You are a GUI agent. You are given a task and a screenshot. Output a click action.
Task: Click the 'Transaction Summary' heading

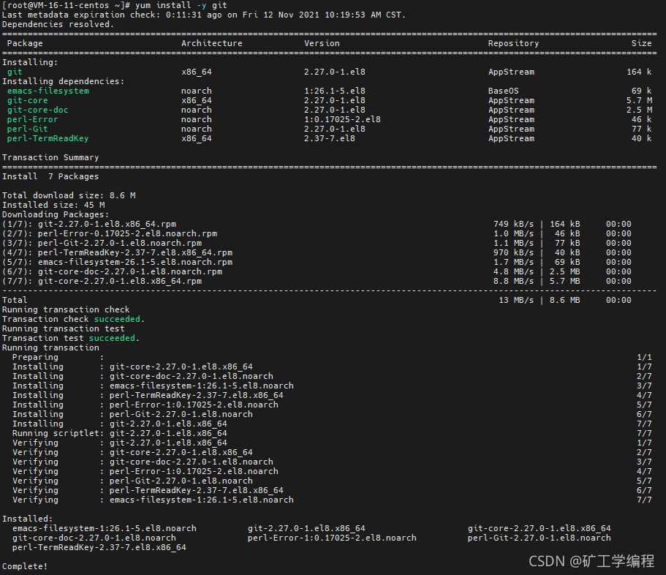(x=50, y=157)
